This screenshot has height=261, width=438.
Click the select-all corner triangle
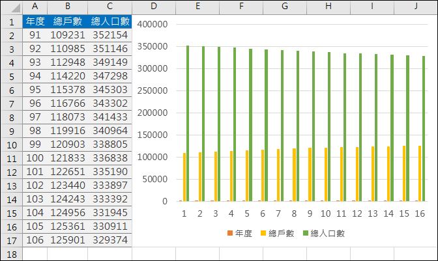pyautogui.click(x=15, y=8)
